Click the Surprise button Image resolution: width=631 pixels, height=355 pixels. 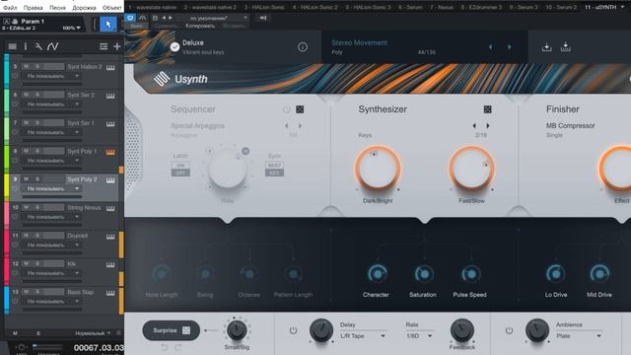[171, 330]
